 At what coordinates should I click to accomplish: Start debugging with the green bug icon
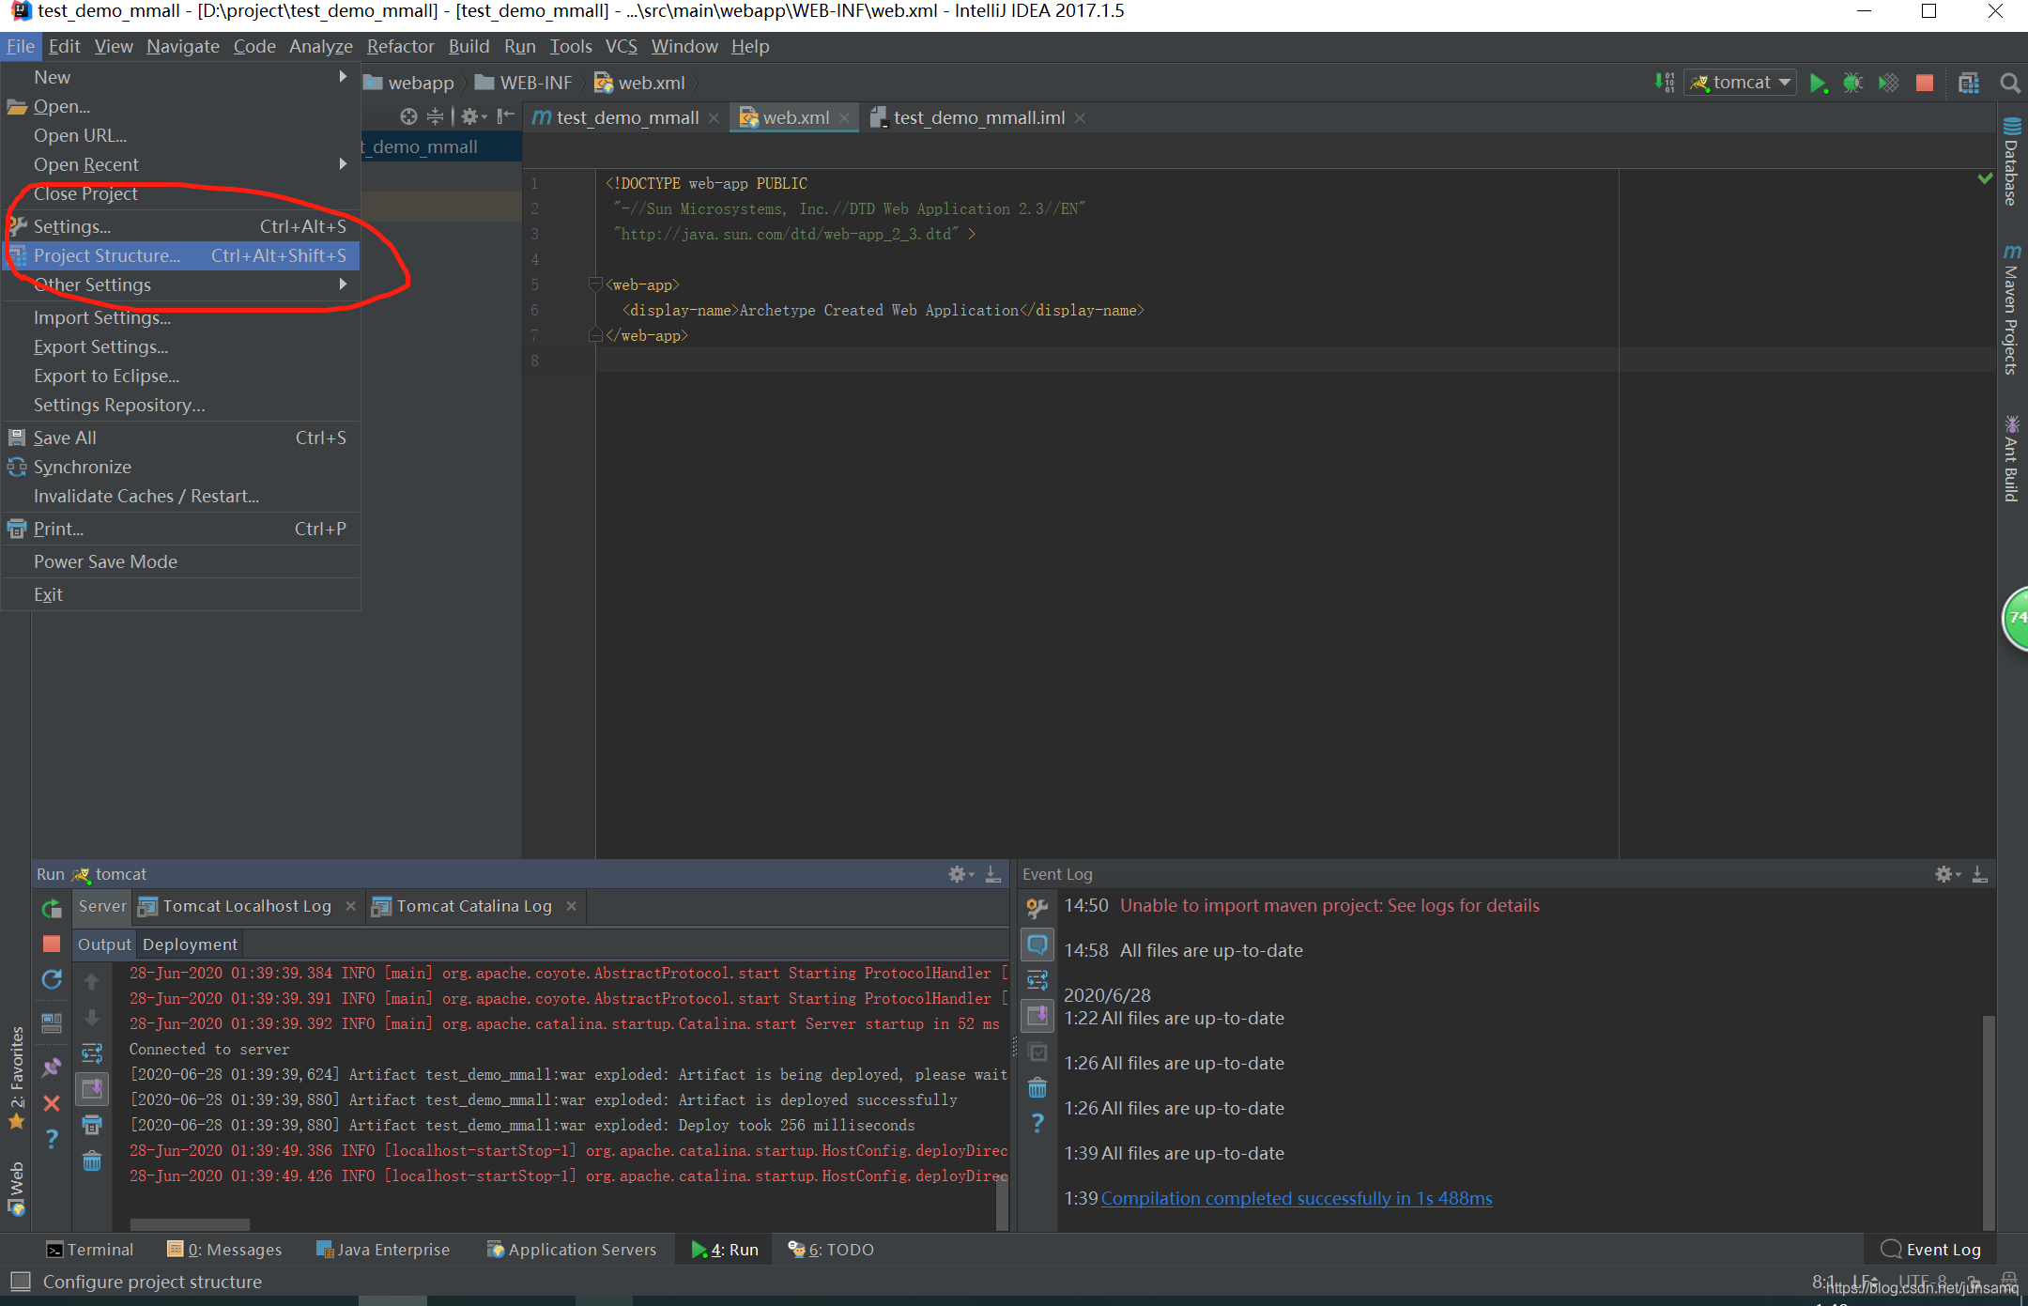click(x=1852, y=83)
